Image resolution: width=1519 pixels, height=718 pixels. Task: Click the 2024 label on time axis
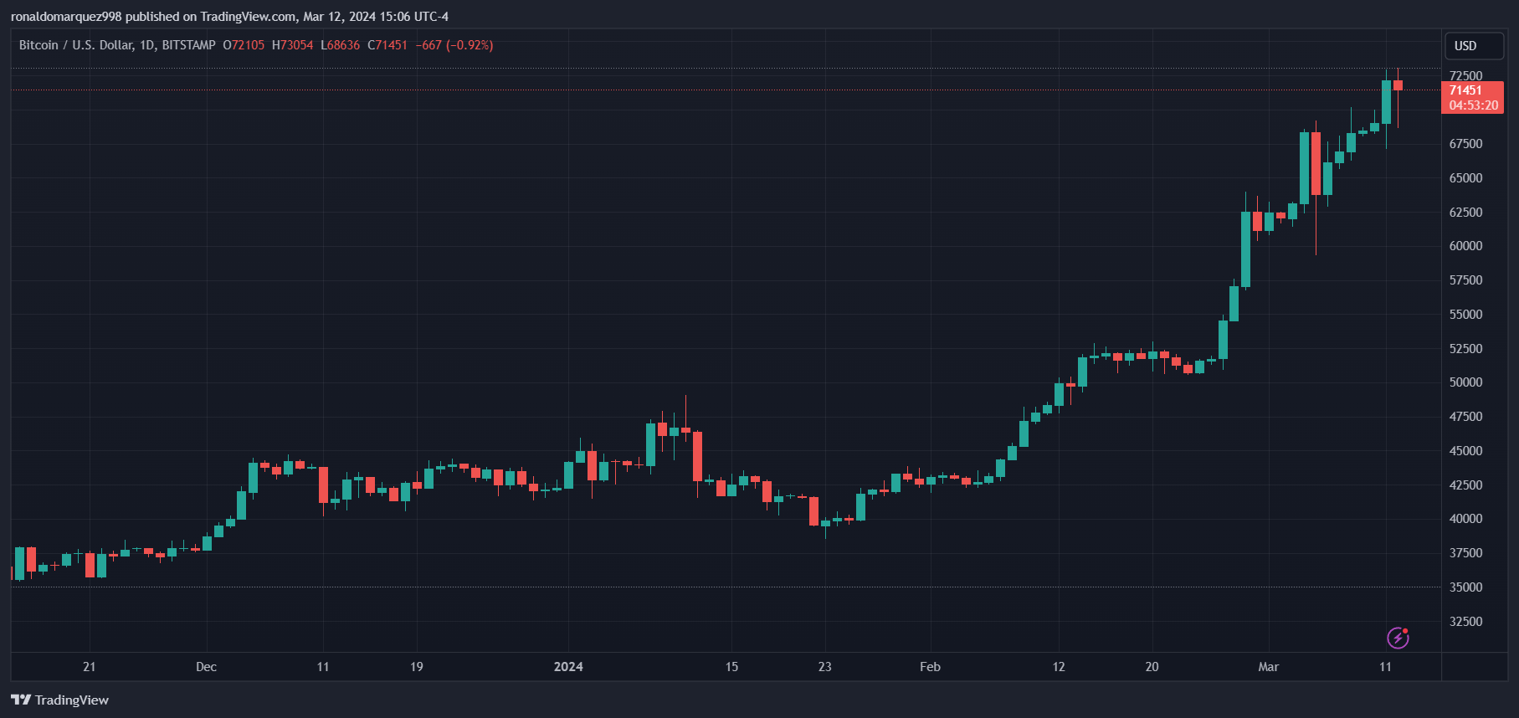(x=568, y=667)
